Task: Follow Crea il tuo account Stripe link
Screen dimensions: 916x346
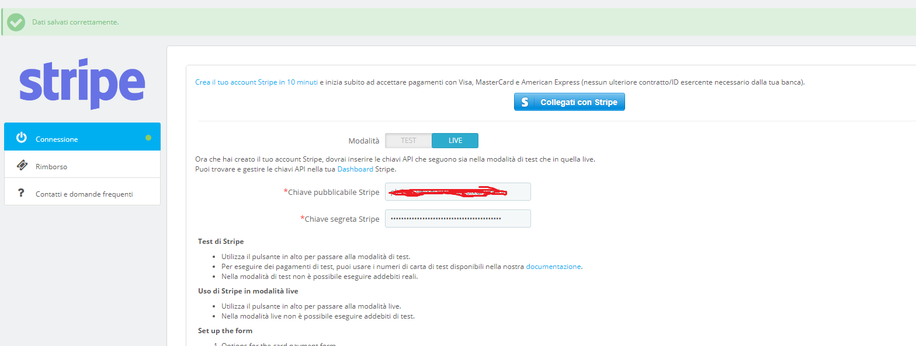Action: click(256, 82)
